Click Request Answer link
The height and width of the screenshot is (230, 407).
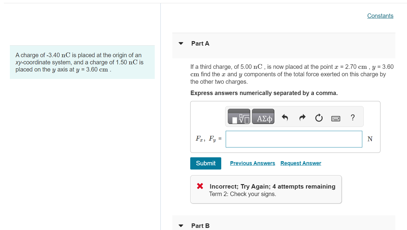tap(301, 163)
